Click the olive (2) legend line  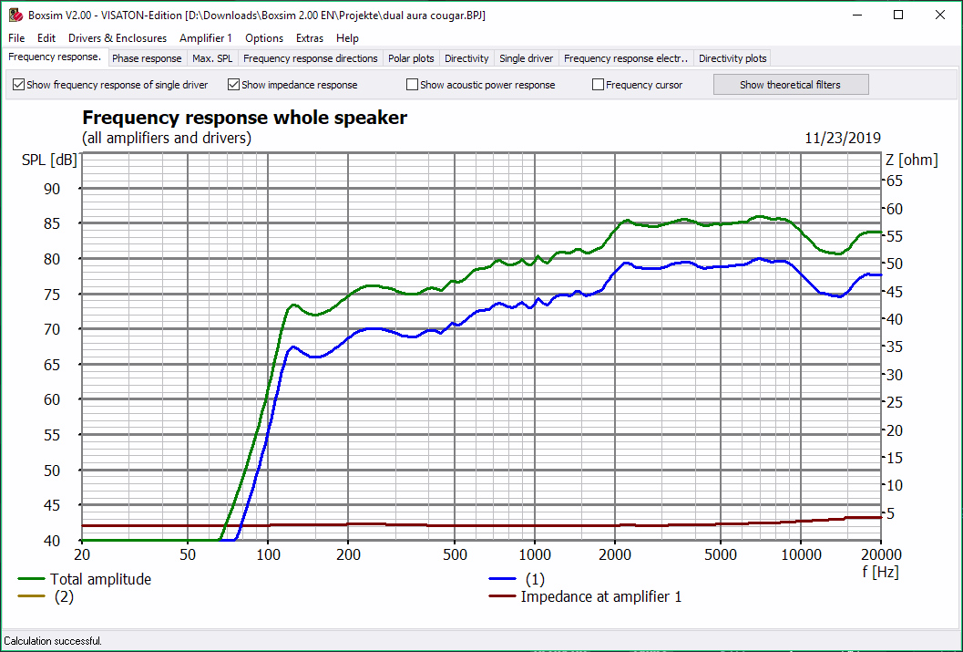point(32,596)
